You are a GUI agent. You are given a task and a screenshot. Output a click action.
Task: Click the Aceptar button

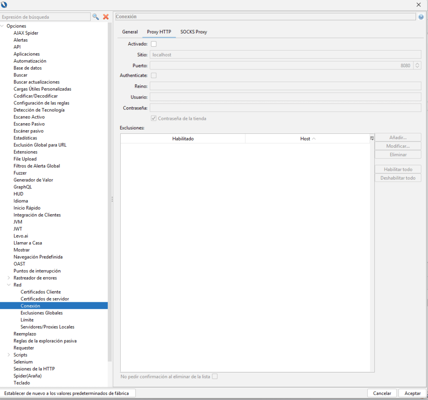click(412, 393)
